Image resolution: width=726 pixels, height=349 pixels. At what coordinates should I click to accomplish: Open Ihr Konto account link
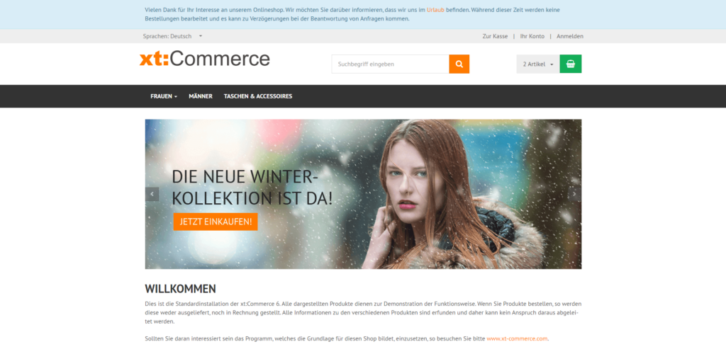[x=532, y=36]
